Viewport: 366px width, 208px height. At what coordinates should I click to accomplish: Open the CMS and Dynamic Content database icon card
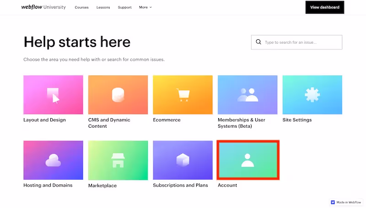[118, 95]
